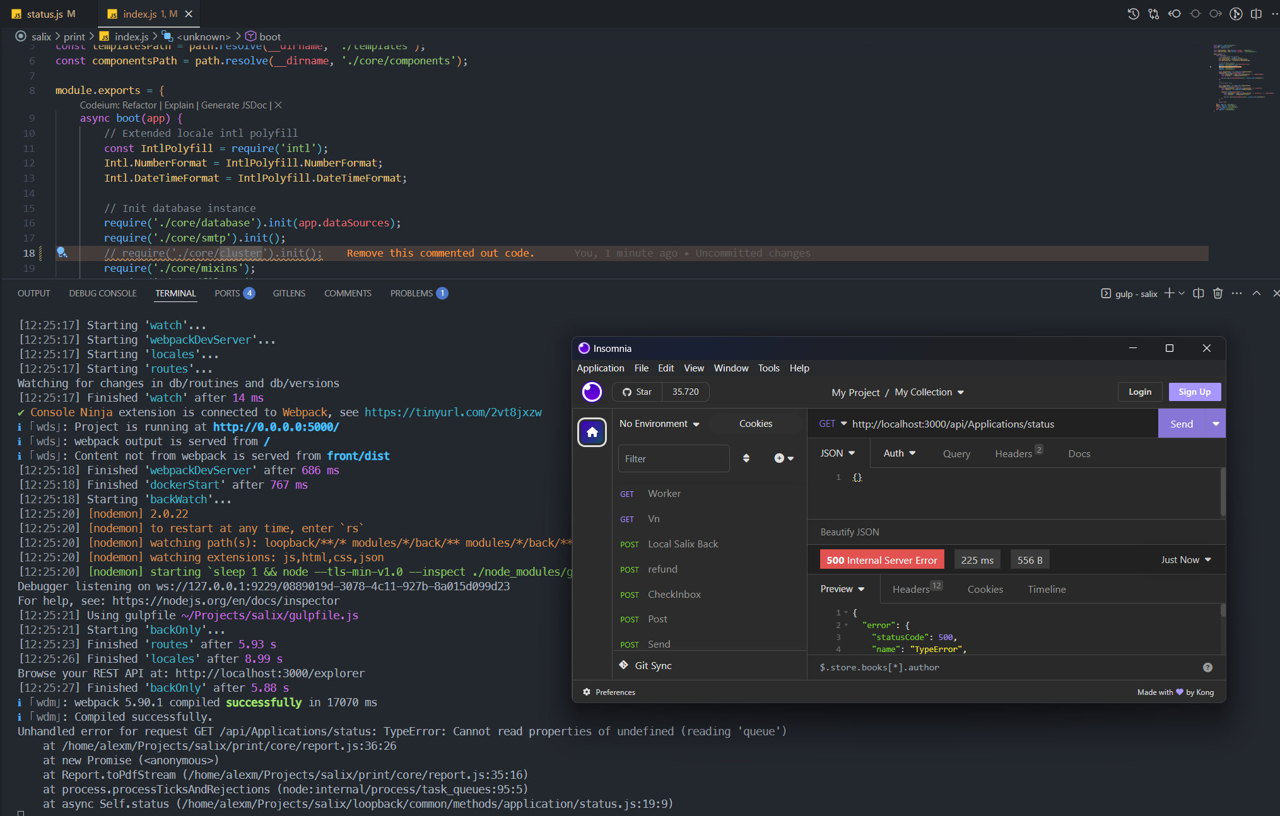Kill the terminal with trash icon
The image size is (1280, 816).
pos(1218,293)
